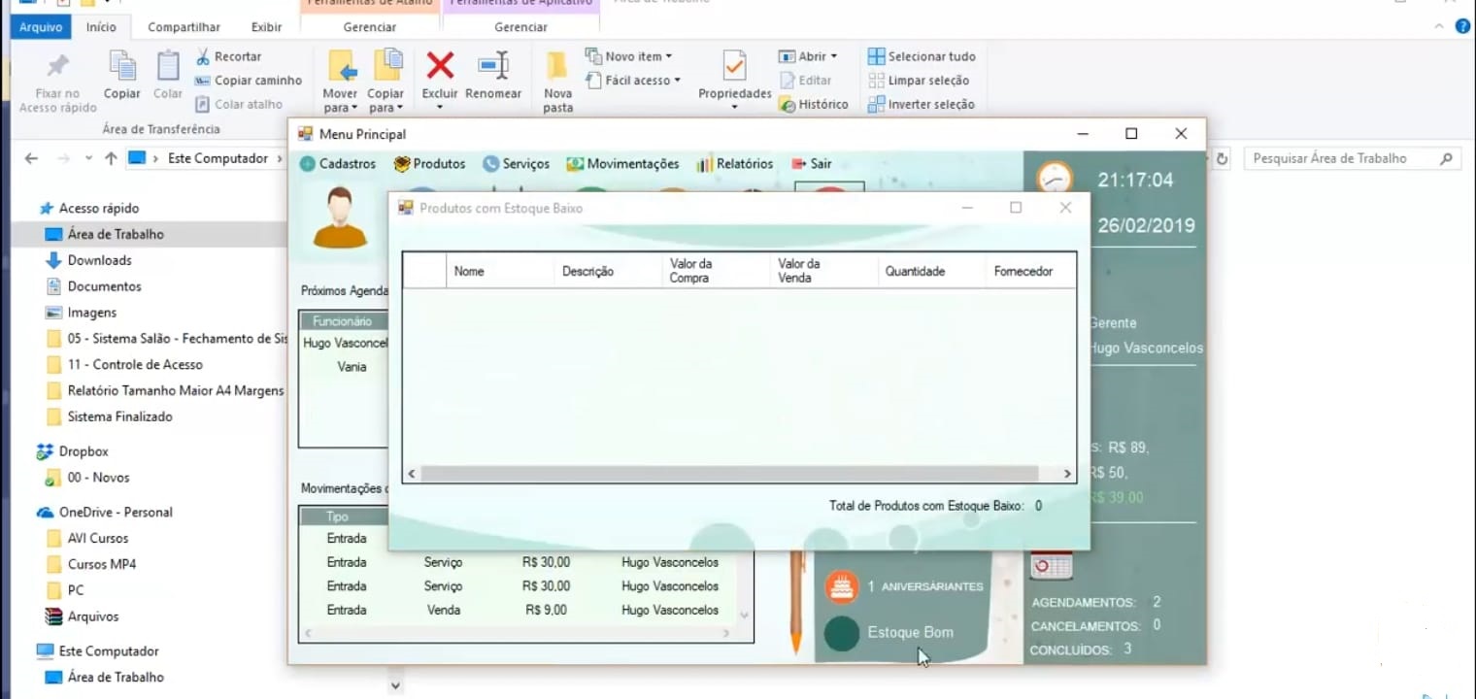Select Documentos in the navigation pane
The image size is (1476, 699).
click(104, 286)
